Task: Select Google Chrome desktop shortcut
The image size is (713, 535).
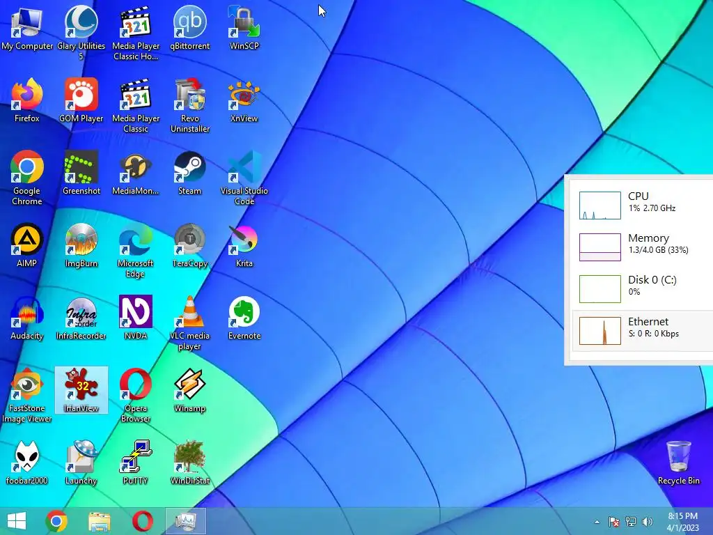Action: pyautogui.click(x=27, y=178)
